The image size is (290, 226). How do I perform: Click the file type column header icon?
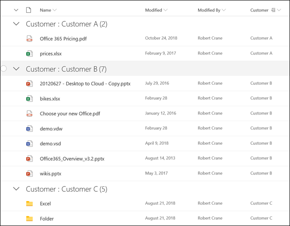[29, 10]
